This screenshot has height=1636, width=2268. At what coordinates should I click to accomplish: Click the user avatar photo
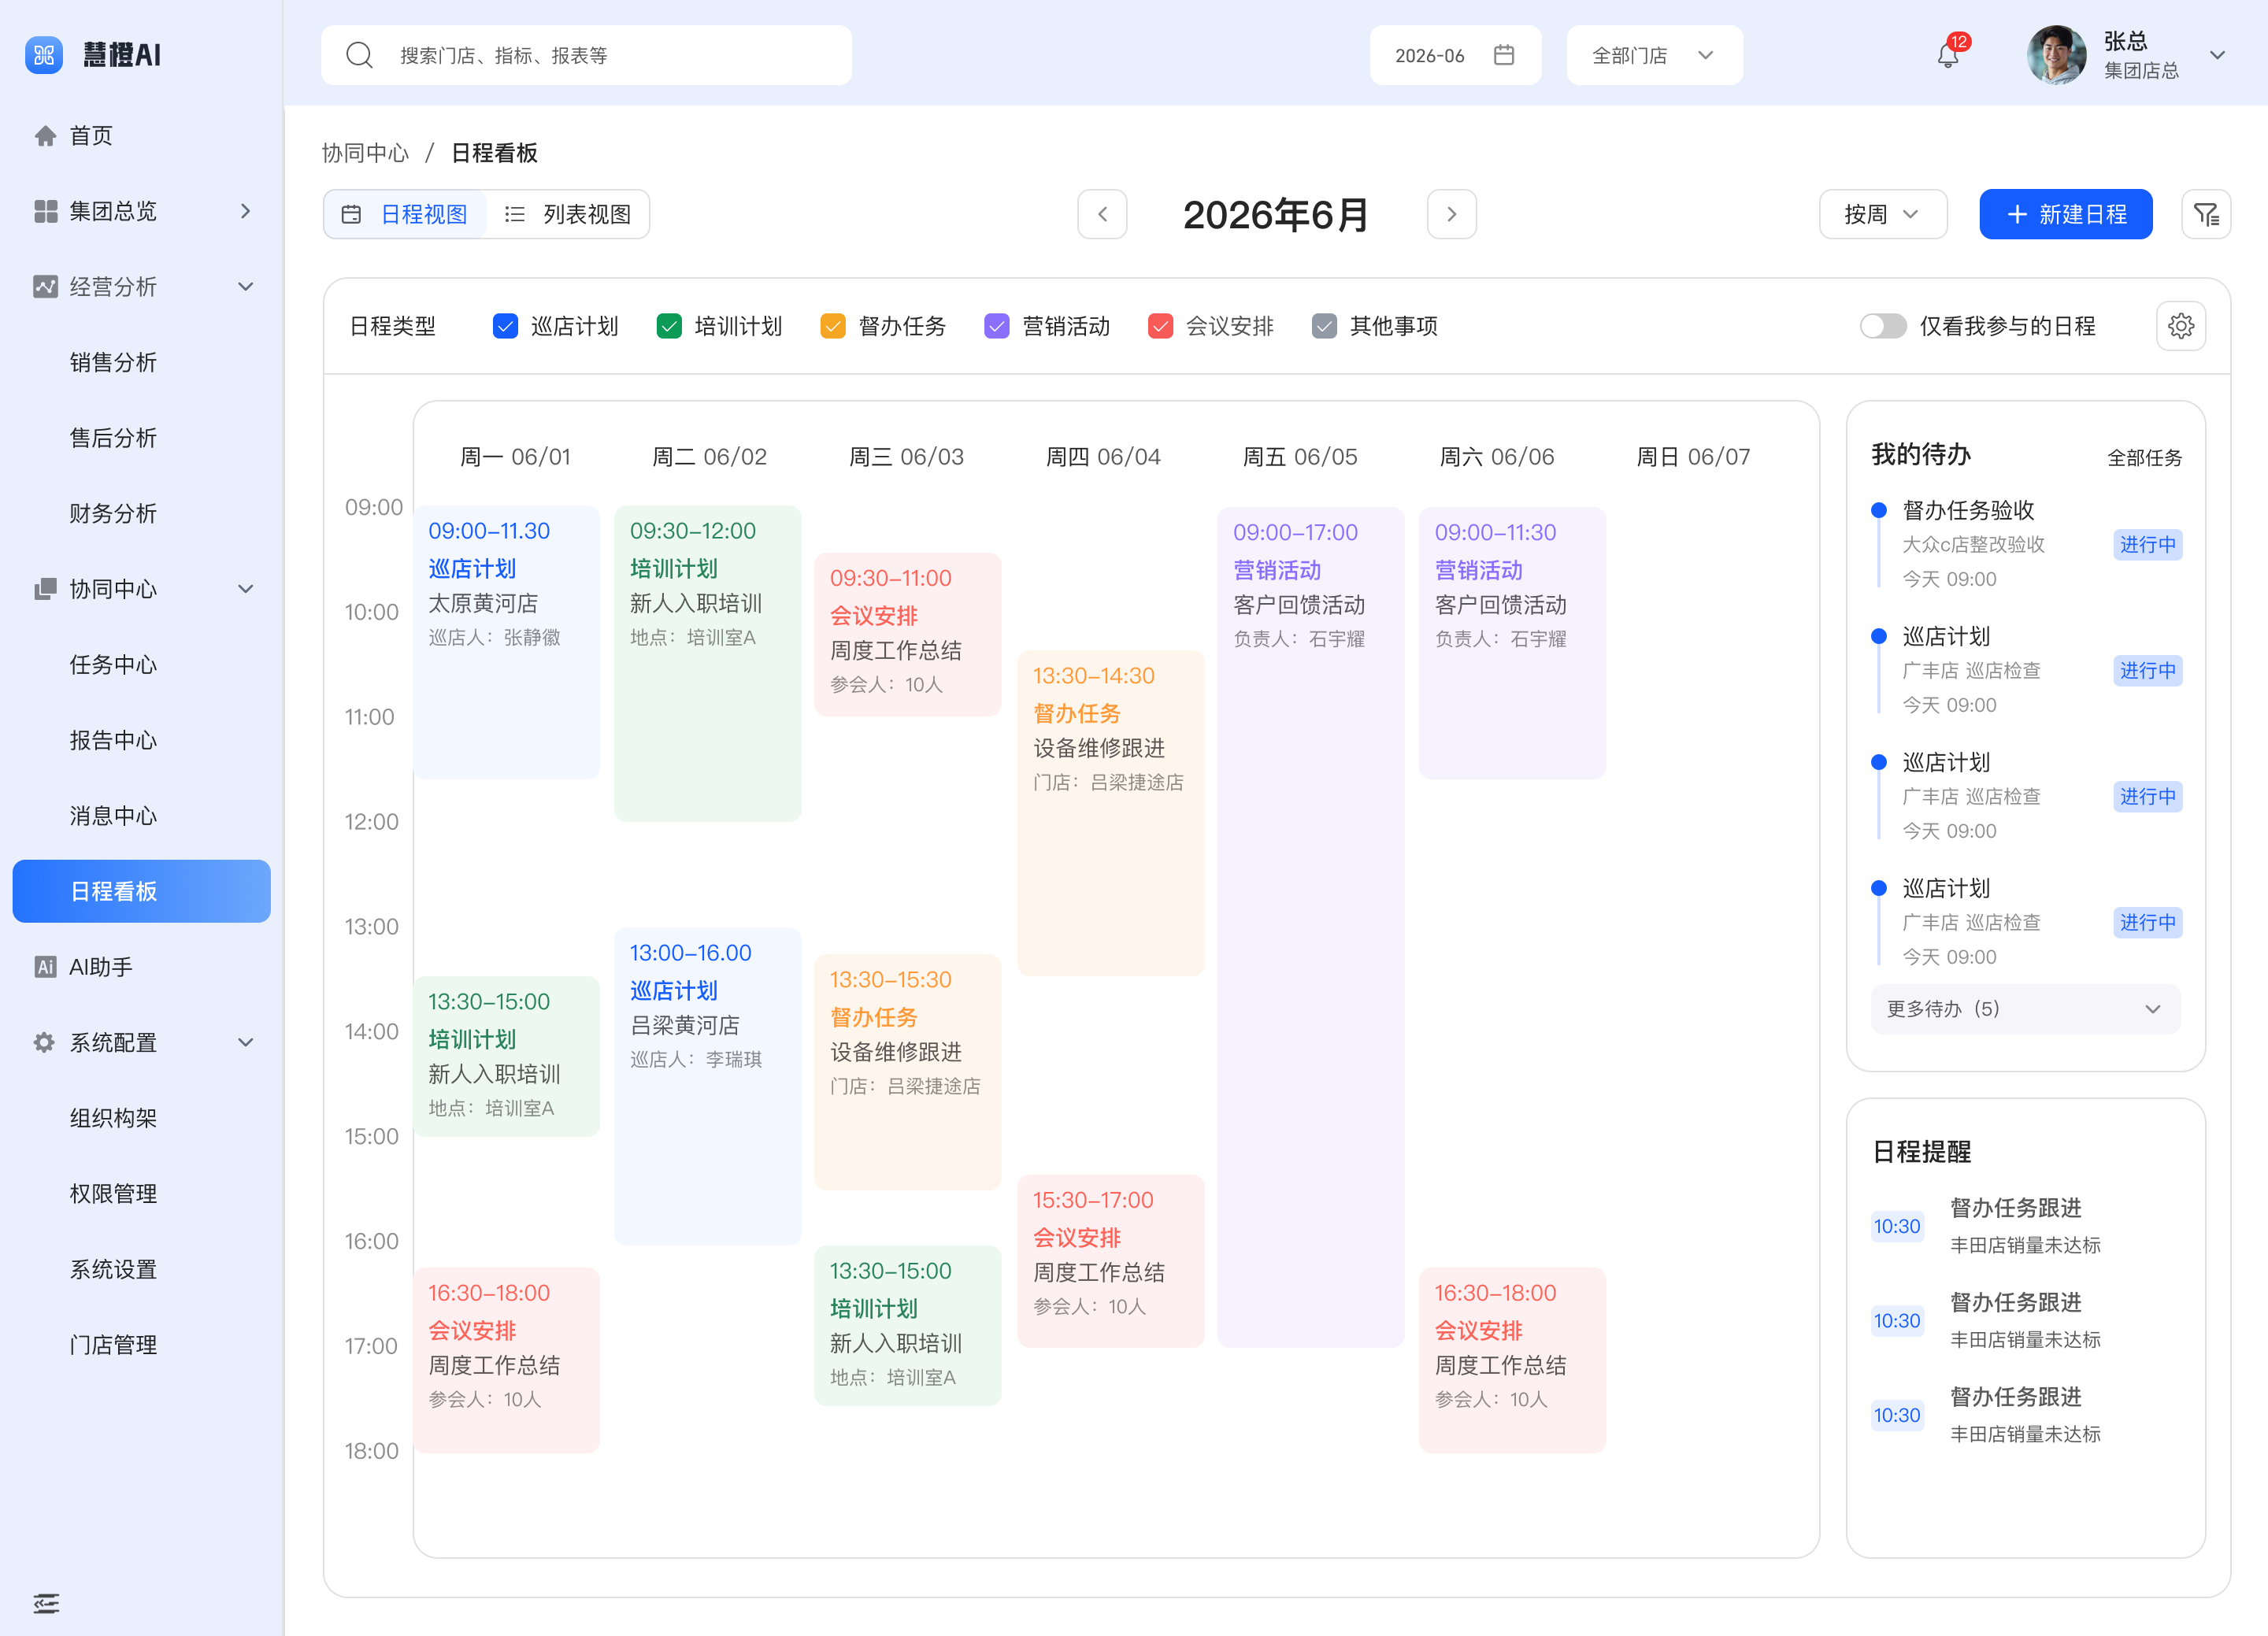2056,55
